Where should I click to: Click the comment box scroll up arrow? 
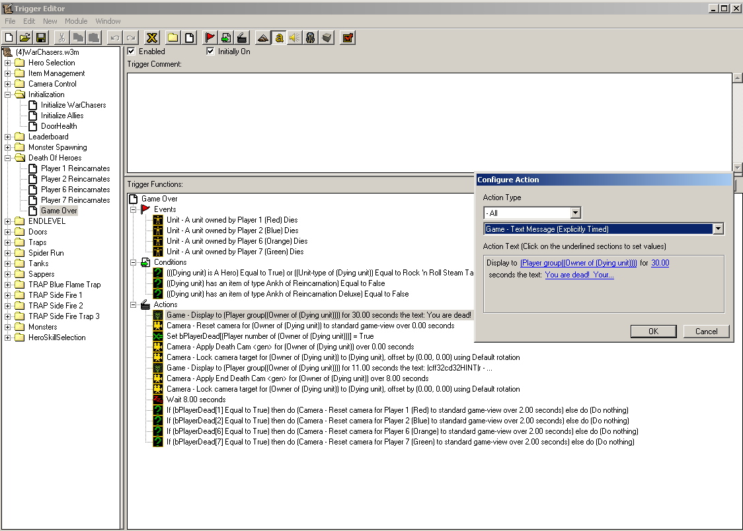coord(738,78)
